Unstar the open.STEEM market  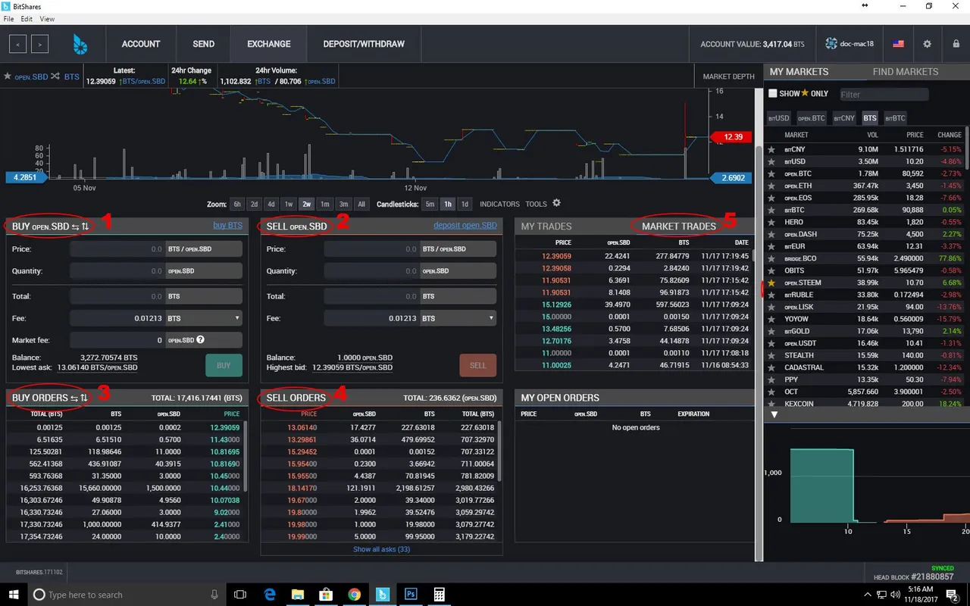[771, 283]
